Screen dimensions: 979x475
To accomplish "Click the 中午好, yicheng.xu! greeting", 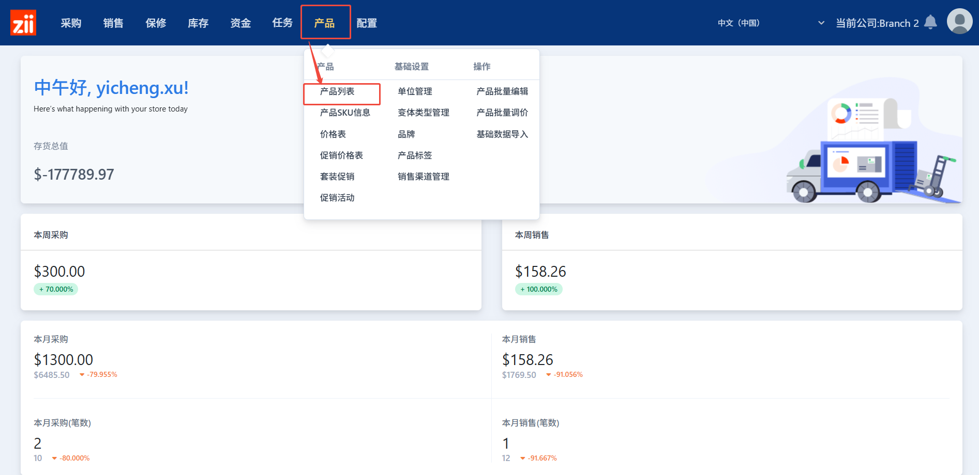I will [x=111, y=88].
